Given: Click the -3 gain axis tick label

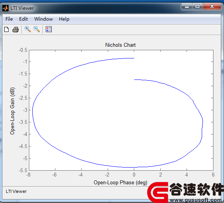Looking at the screenshot, I should click(x=25, y=110).
